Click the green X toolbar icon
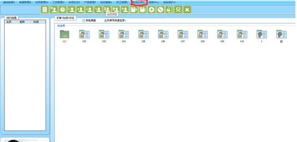The image size is (297, 142). coord(187,10)
